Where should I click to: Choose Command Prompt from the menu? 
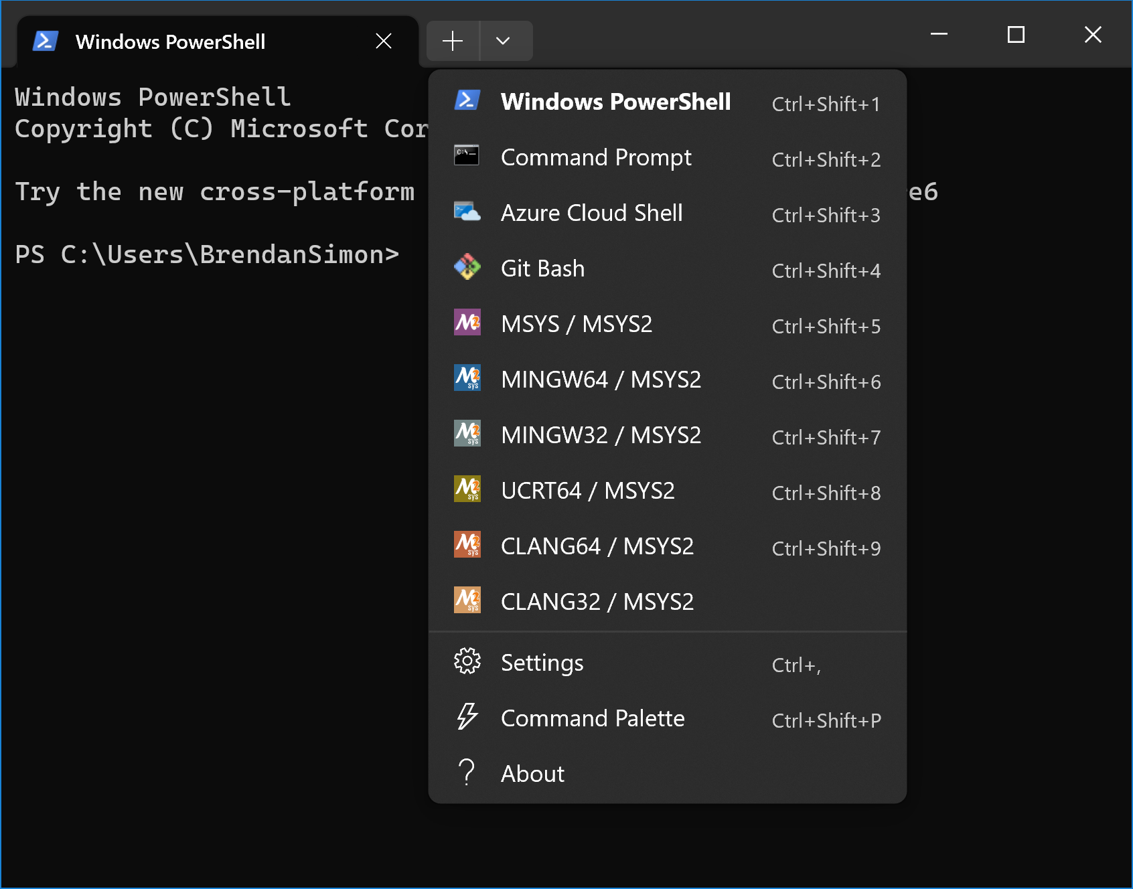pos(596,157)
